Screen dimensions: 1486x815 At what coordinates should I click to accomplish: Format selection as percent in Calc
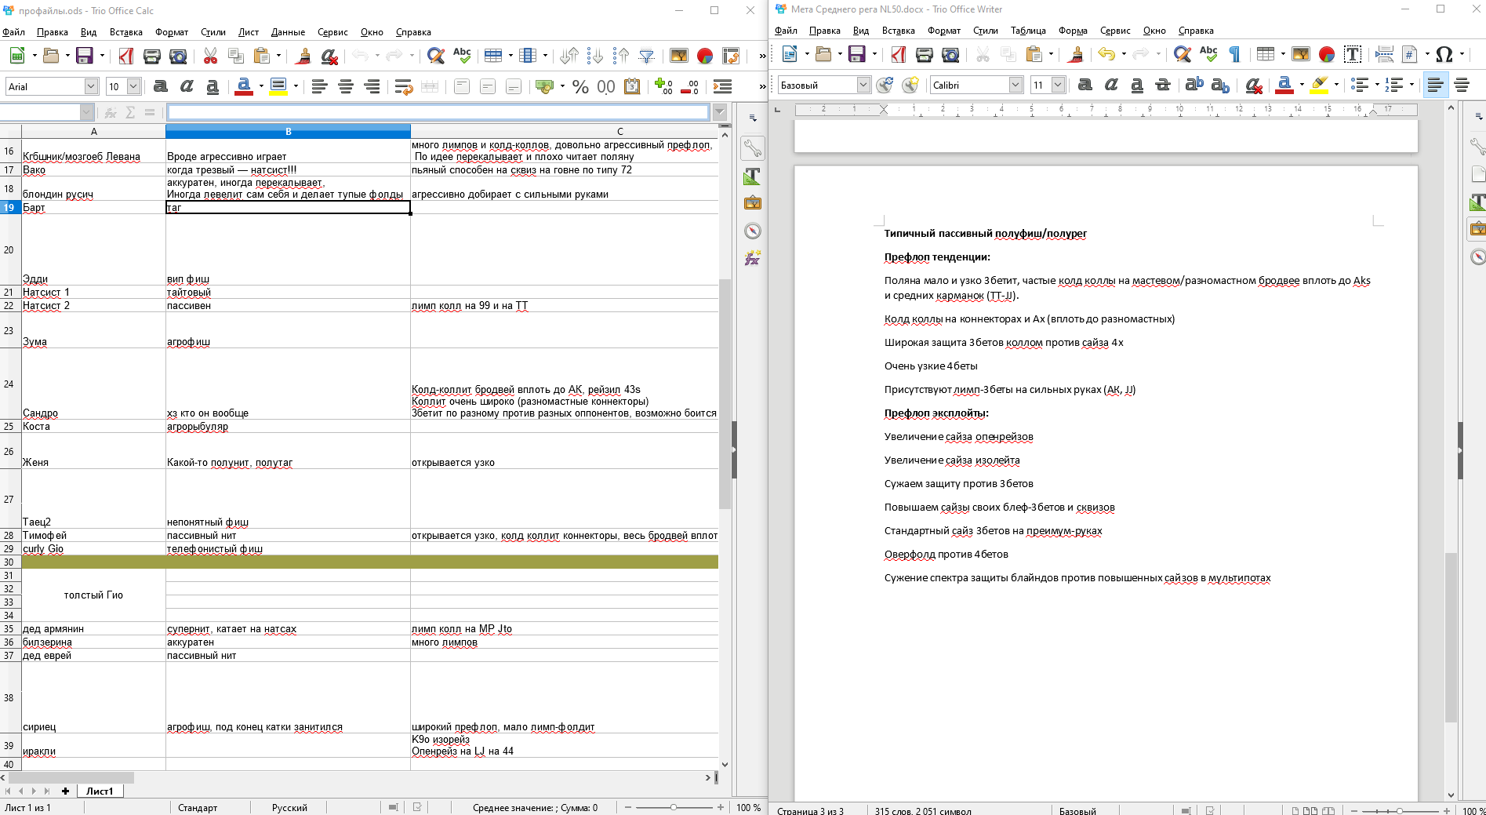click(x=580, y=86)
